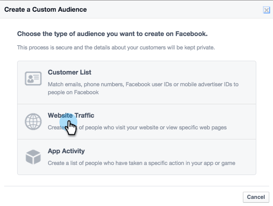This screenshot has height=206, width=273.
Task: Select the Customer List heading
Action: pyautogui.click(x=69, y=72)
